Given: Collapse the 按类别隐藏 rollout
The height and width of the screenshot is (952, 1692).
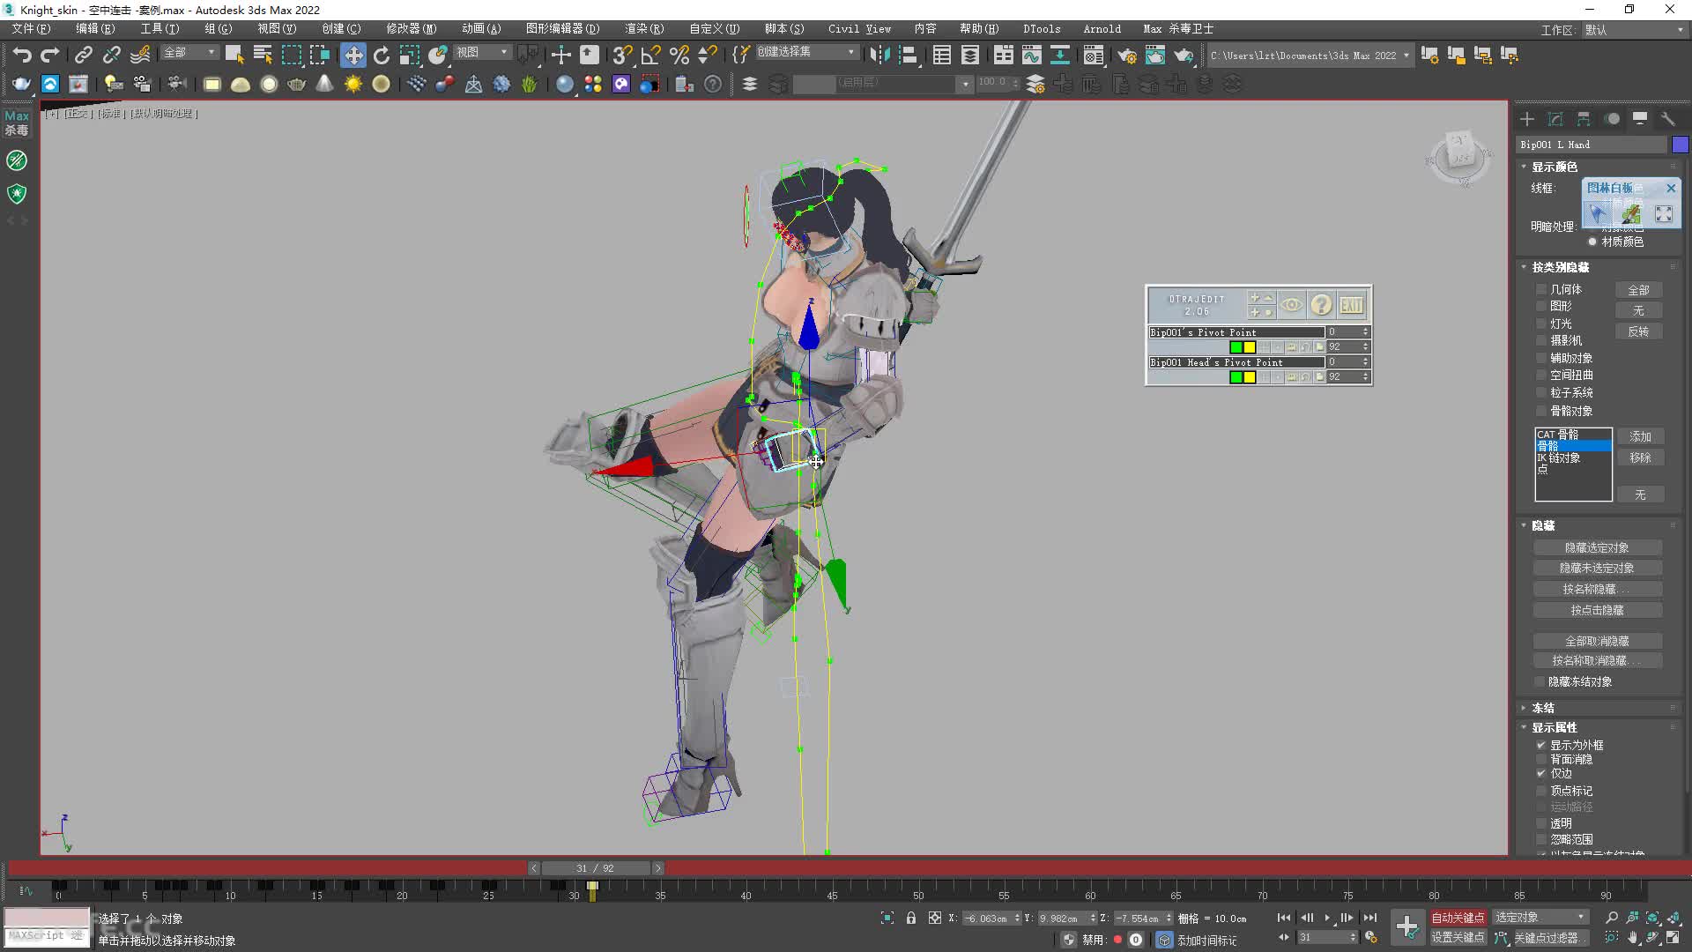Looking at the screenshot, I should (x=1560, y=267).
